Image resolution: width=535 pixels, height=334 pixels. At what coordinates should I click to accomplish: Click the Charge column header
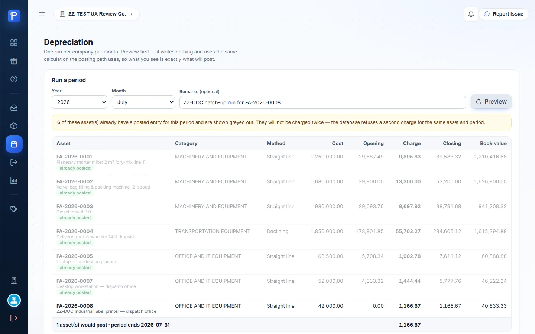(412, 143)
